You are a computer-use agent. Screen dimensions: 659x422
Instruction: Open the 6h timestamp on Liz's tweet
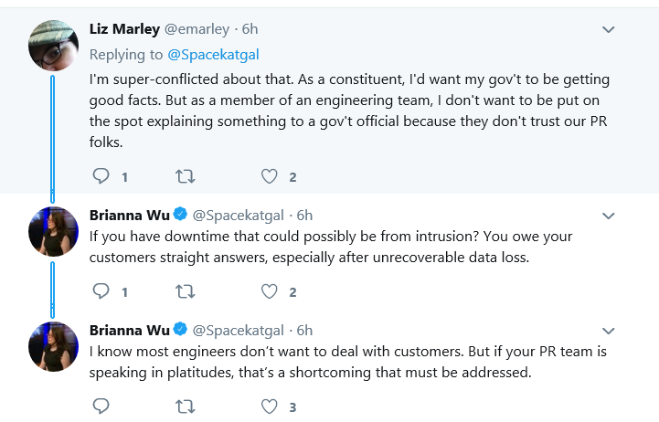(250, 29)
